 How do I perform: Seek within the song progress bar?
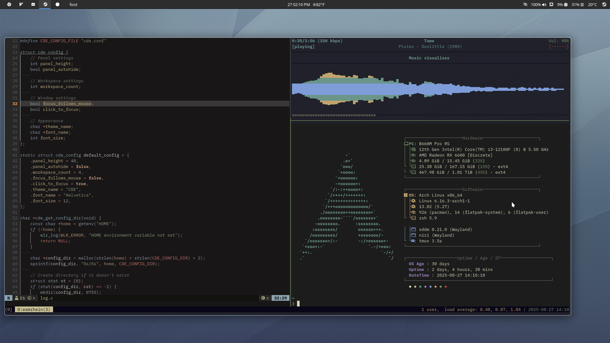(x=334, y=115)
